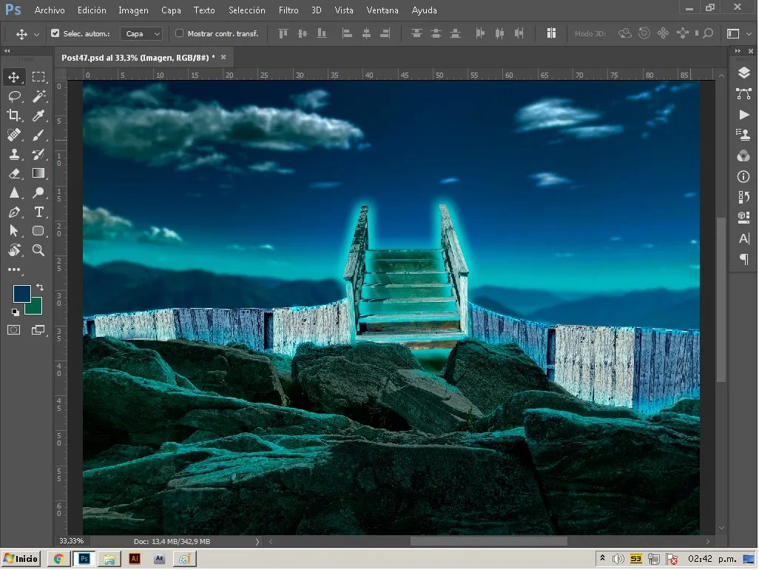Select the Pen tool

(14, 212)
